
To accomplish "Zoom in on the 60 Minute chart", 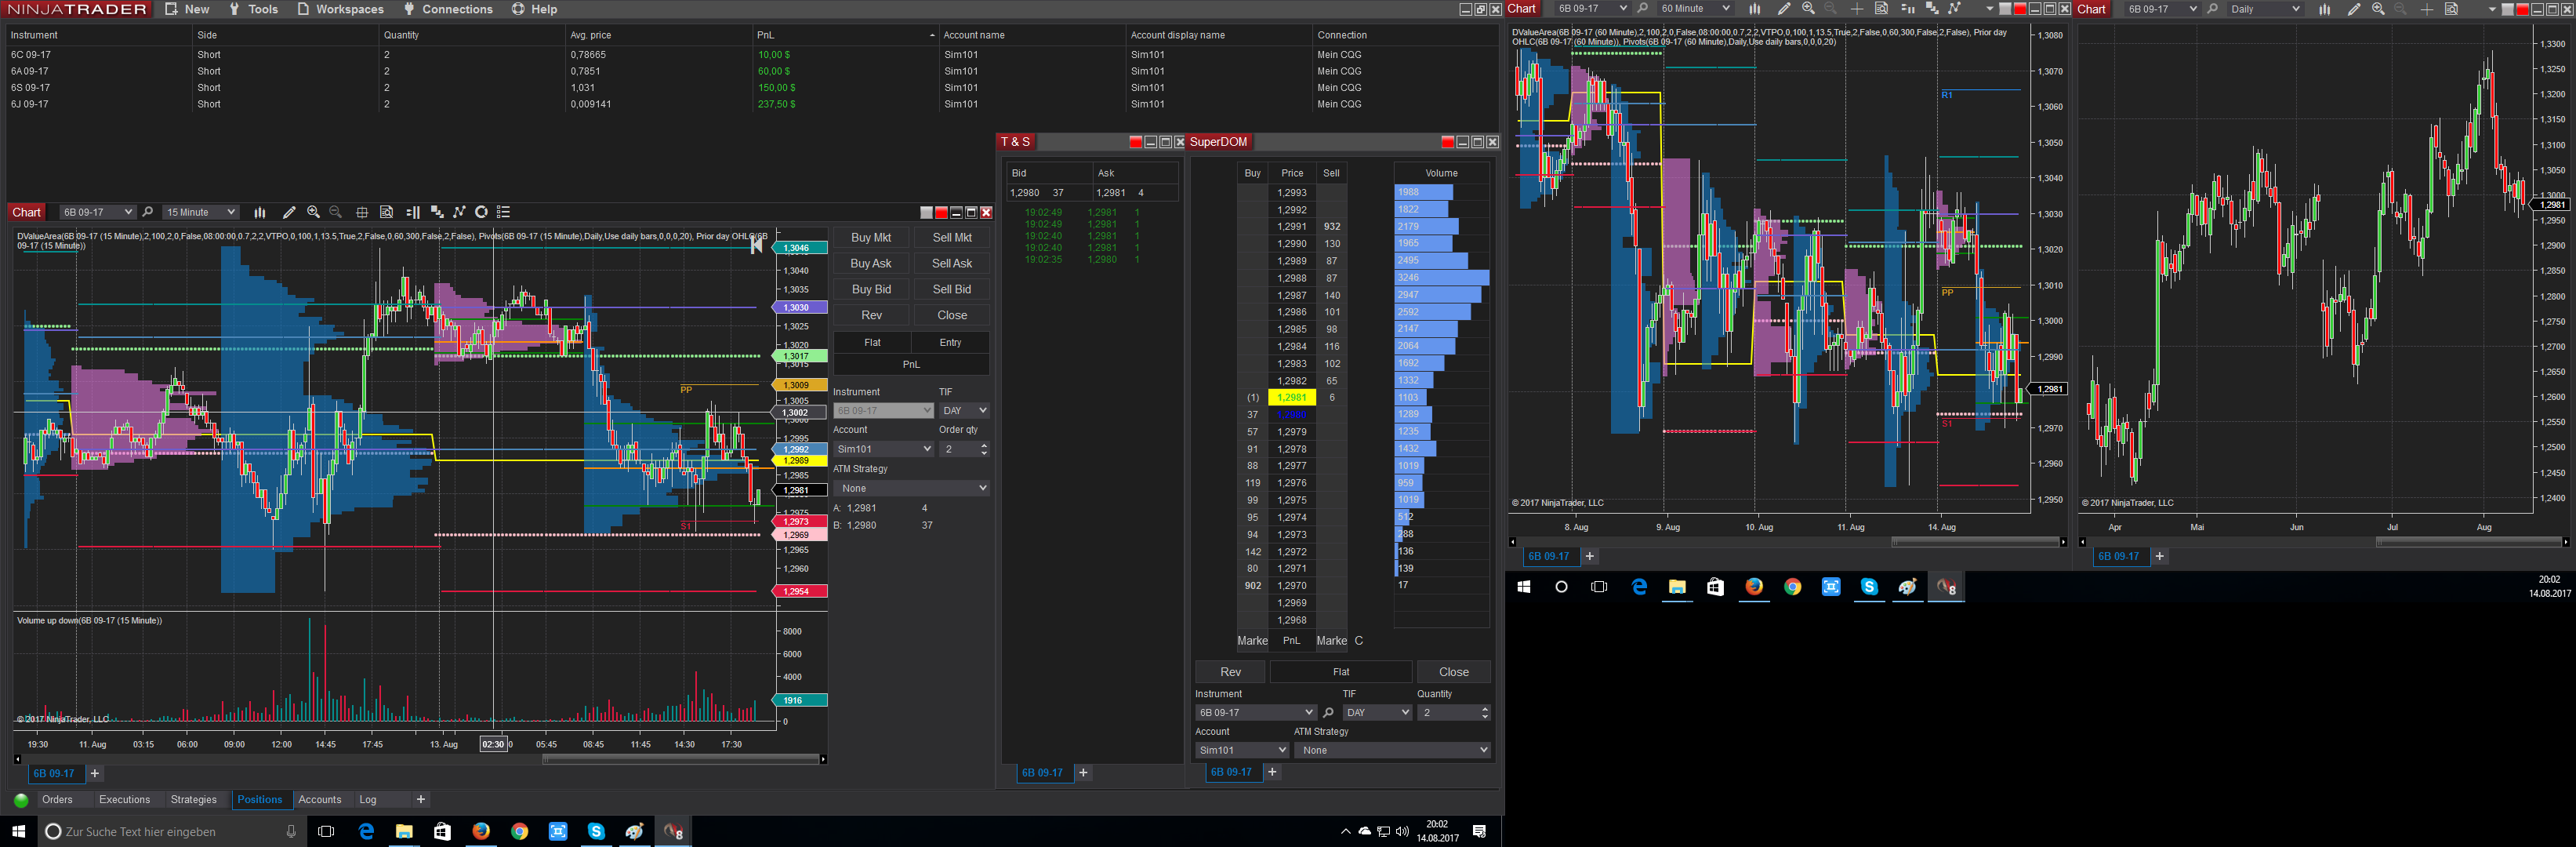I will point(1808,9).
